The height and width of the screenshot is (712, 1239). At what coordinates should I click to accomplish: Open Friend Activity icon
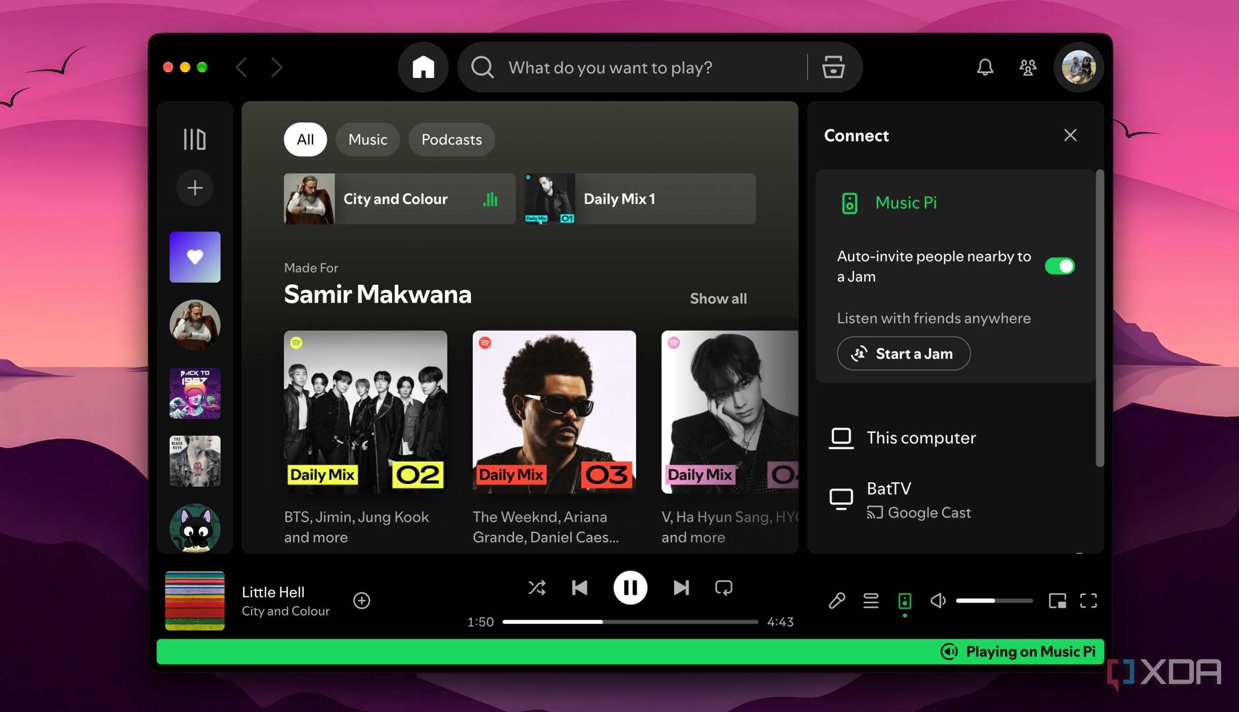coord(1028,67)
